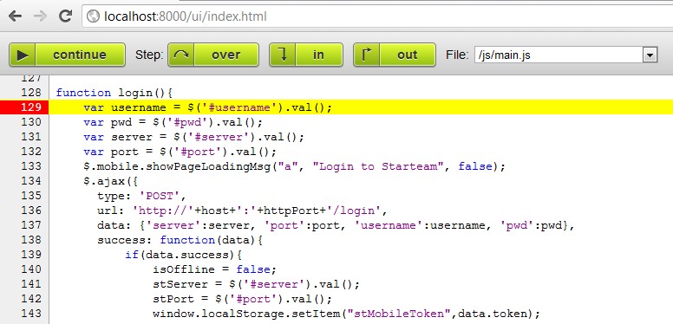Viewport: 673px width, 324px height.
Task: Click the 'success: function(data){' line
Action: click(x=180, y=240)
